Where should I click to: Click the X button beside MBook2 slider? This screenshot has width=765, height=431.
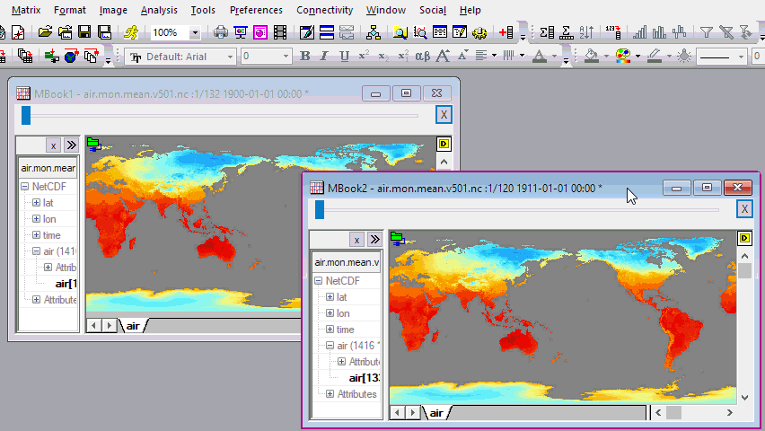[x=744, y=209]
